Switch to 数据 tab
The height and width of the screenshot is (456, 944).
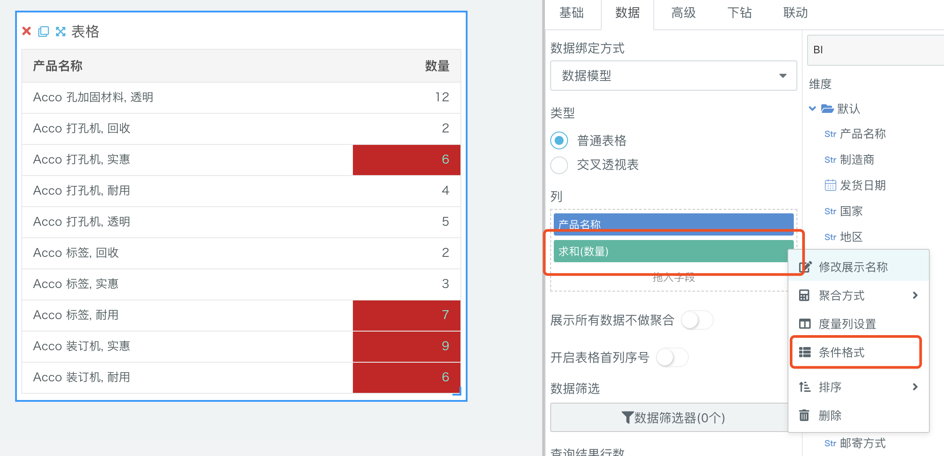tap(628, 13)
